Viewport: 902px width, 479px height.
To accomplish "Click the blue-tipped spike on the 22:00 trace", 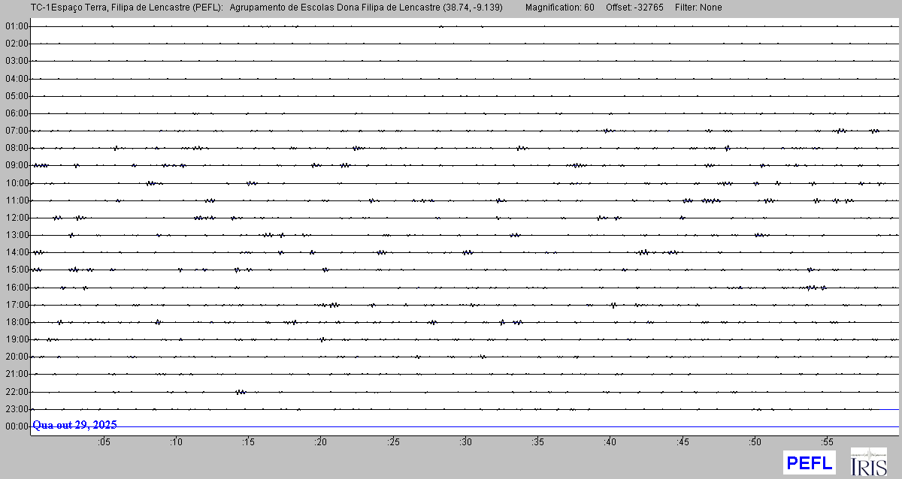I will 241,392.
